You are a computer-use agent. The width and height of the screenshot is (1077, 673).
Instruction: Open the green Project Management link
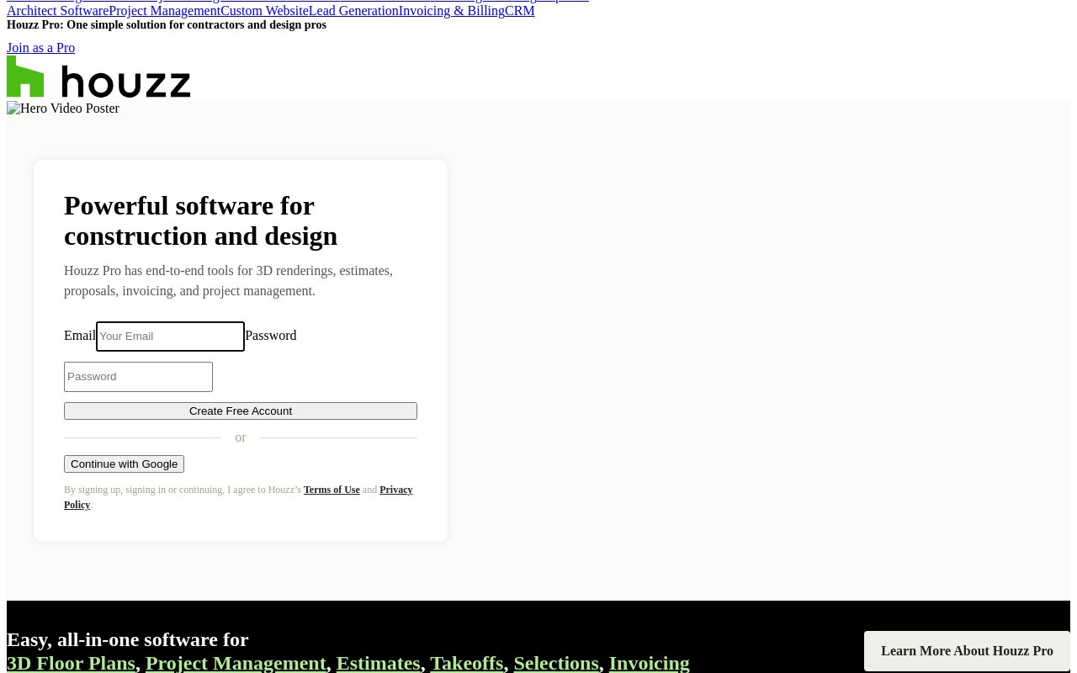coord(236,663)
